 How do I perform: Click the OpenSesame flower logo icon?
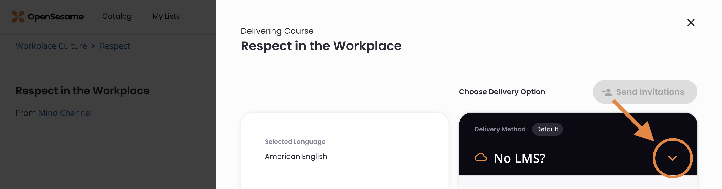click(x=18, y=17)
